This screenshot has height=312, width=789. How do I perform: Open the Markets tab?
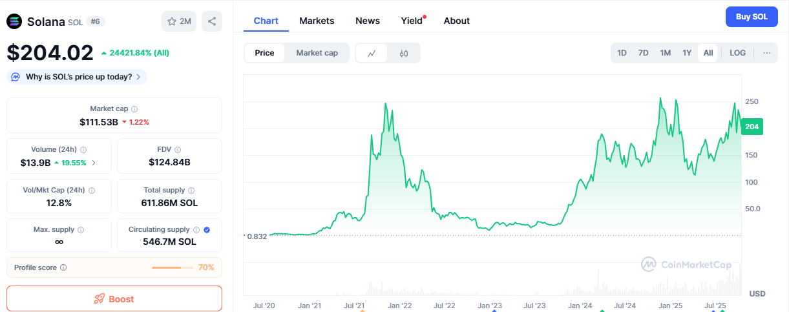click(x=317, y=21)
